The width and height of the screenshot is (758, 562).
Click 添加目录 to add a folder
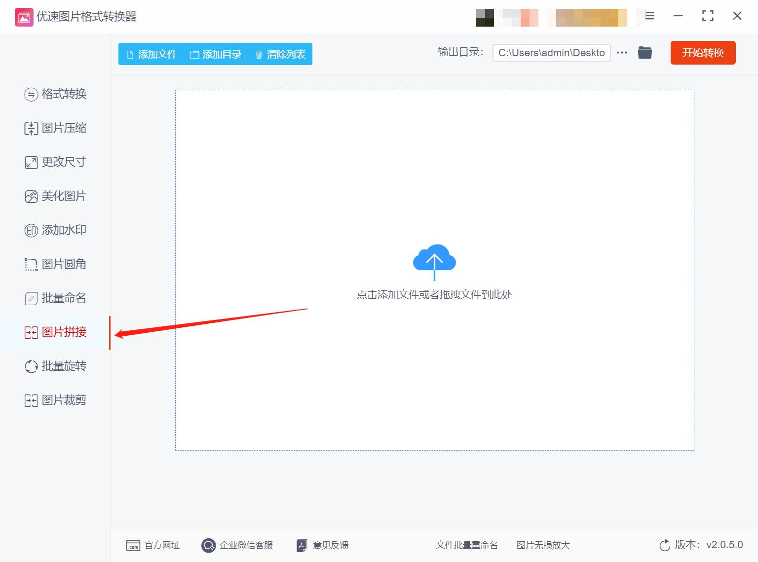tap(216, 54)
